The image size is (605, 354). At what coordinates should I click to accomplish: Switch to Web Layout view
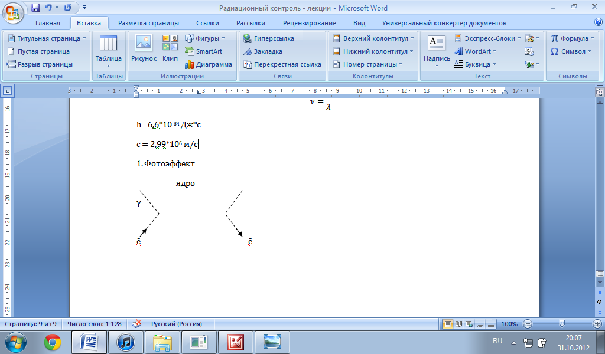point(469,324)
